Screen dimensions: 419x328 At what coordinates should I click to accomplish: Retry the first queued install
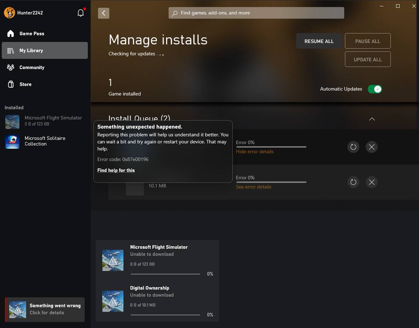[353, 147]
